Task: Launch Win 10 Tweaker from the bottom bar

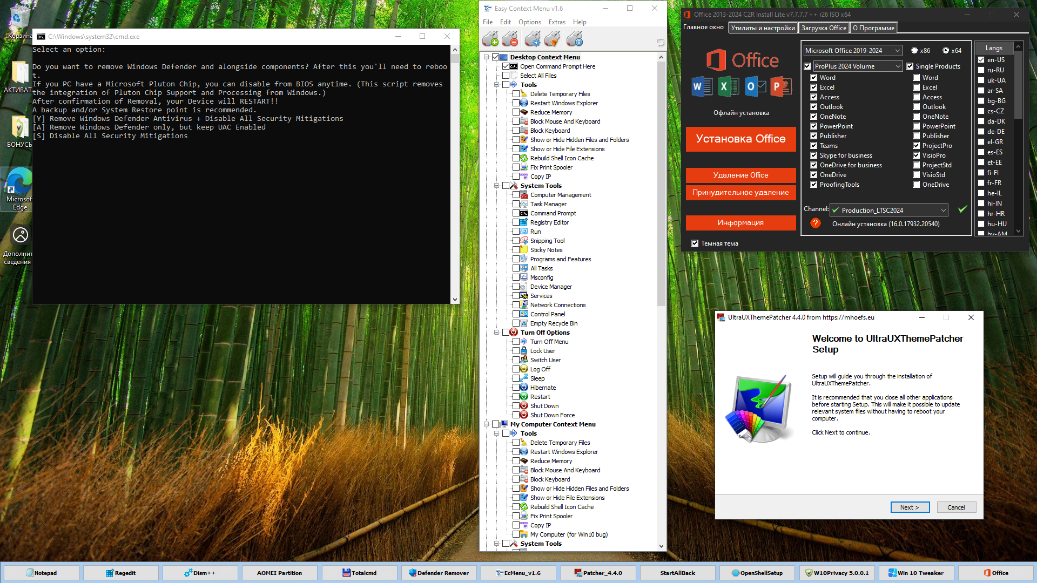Action: coord(916,573)
